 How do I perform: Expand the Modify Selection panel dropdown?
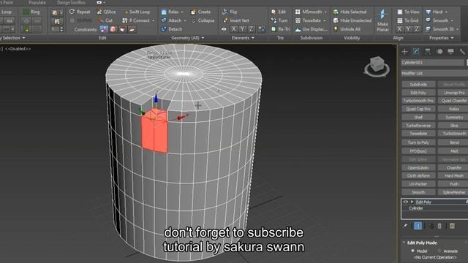coord(23,38)
